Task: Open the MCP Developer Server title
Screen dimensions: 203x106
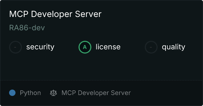Action: tap(55, 14)
